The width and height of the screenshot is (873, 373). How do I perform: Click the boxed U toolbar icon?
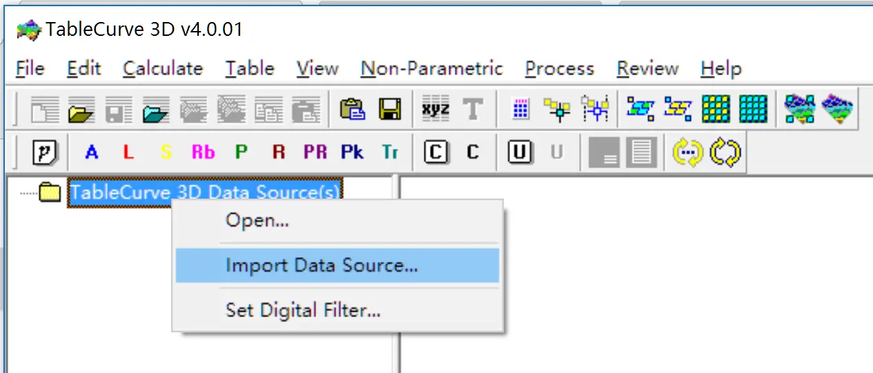(520, 152)
